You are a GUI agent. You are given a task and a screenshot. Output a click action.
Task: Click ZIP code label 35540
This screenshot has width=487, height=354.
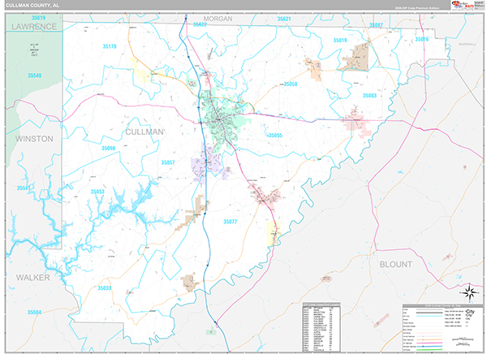[34, 76]
